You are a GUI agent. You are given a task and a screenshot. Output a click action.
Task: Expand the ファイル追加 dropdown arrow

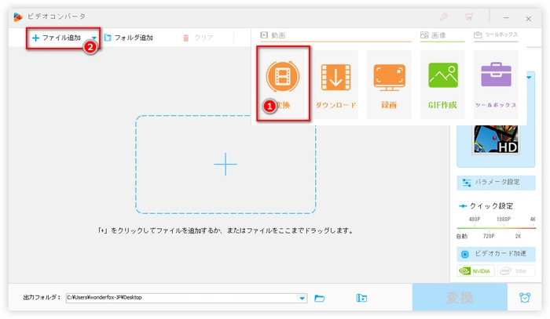93,38
